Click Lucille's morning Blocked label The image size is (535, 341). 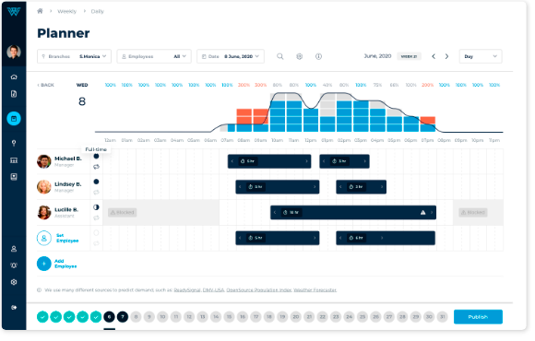click(x=123, y=213)
